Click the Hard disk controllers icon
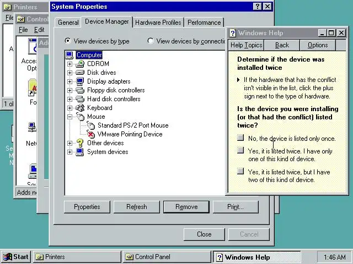This screenshot has width=353, height=264. pyautogui.click(x=80, y=99)
